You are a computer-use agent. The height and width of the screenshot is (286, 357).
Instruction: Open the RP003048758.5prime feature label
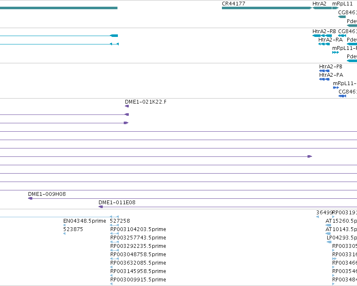tap(138, 255)
